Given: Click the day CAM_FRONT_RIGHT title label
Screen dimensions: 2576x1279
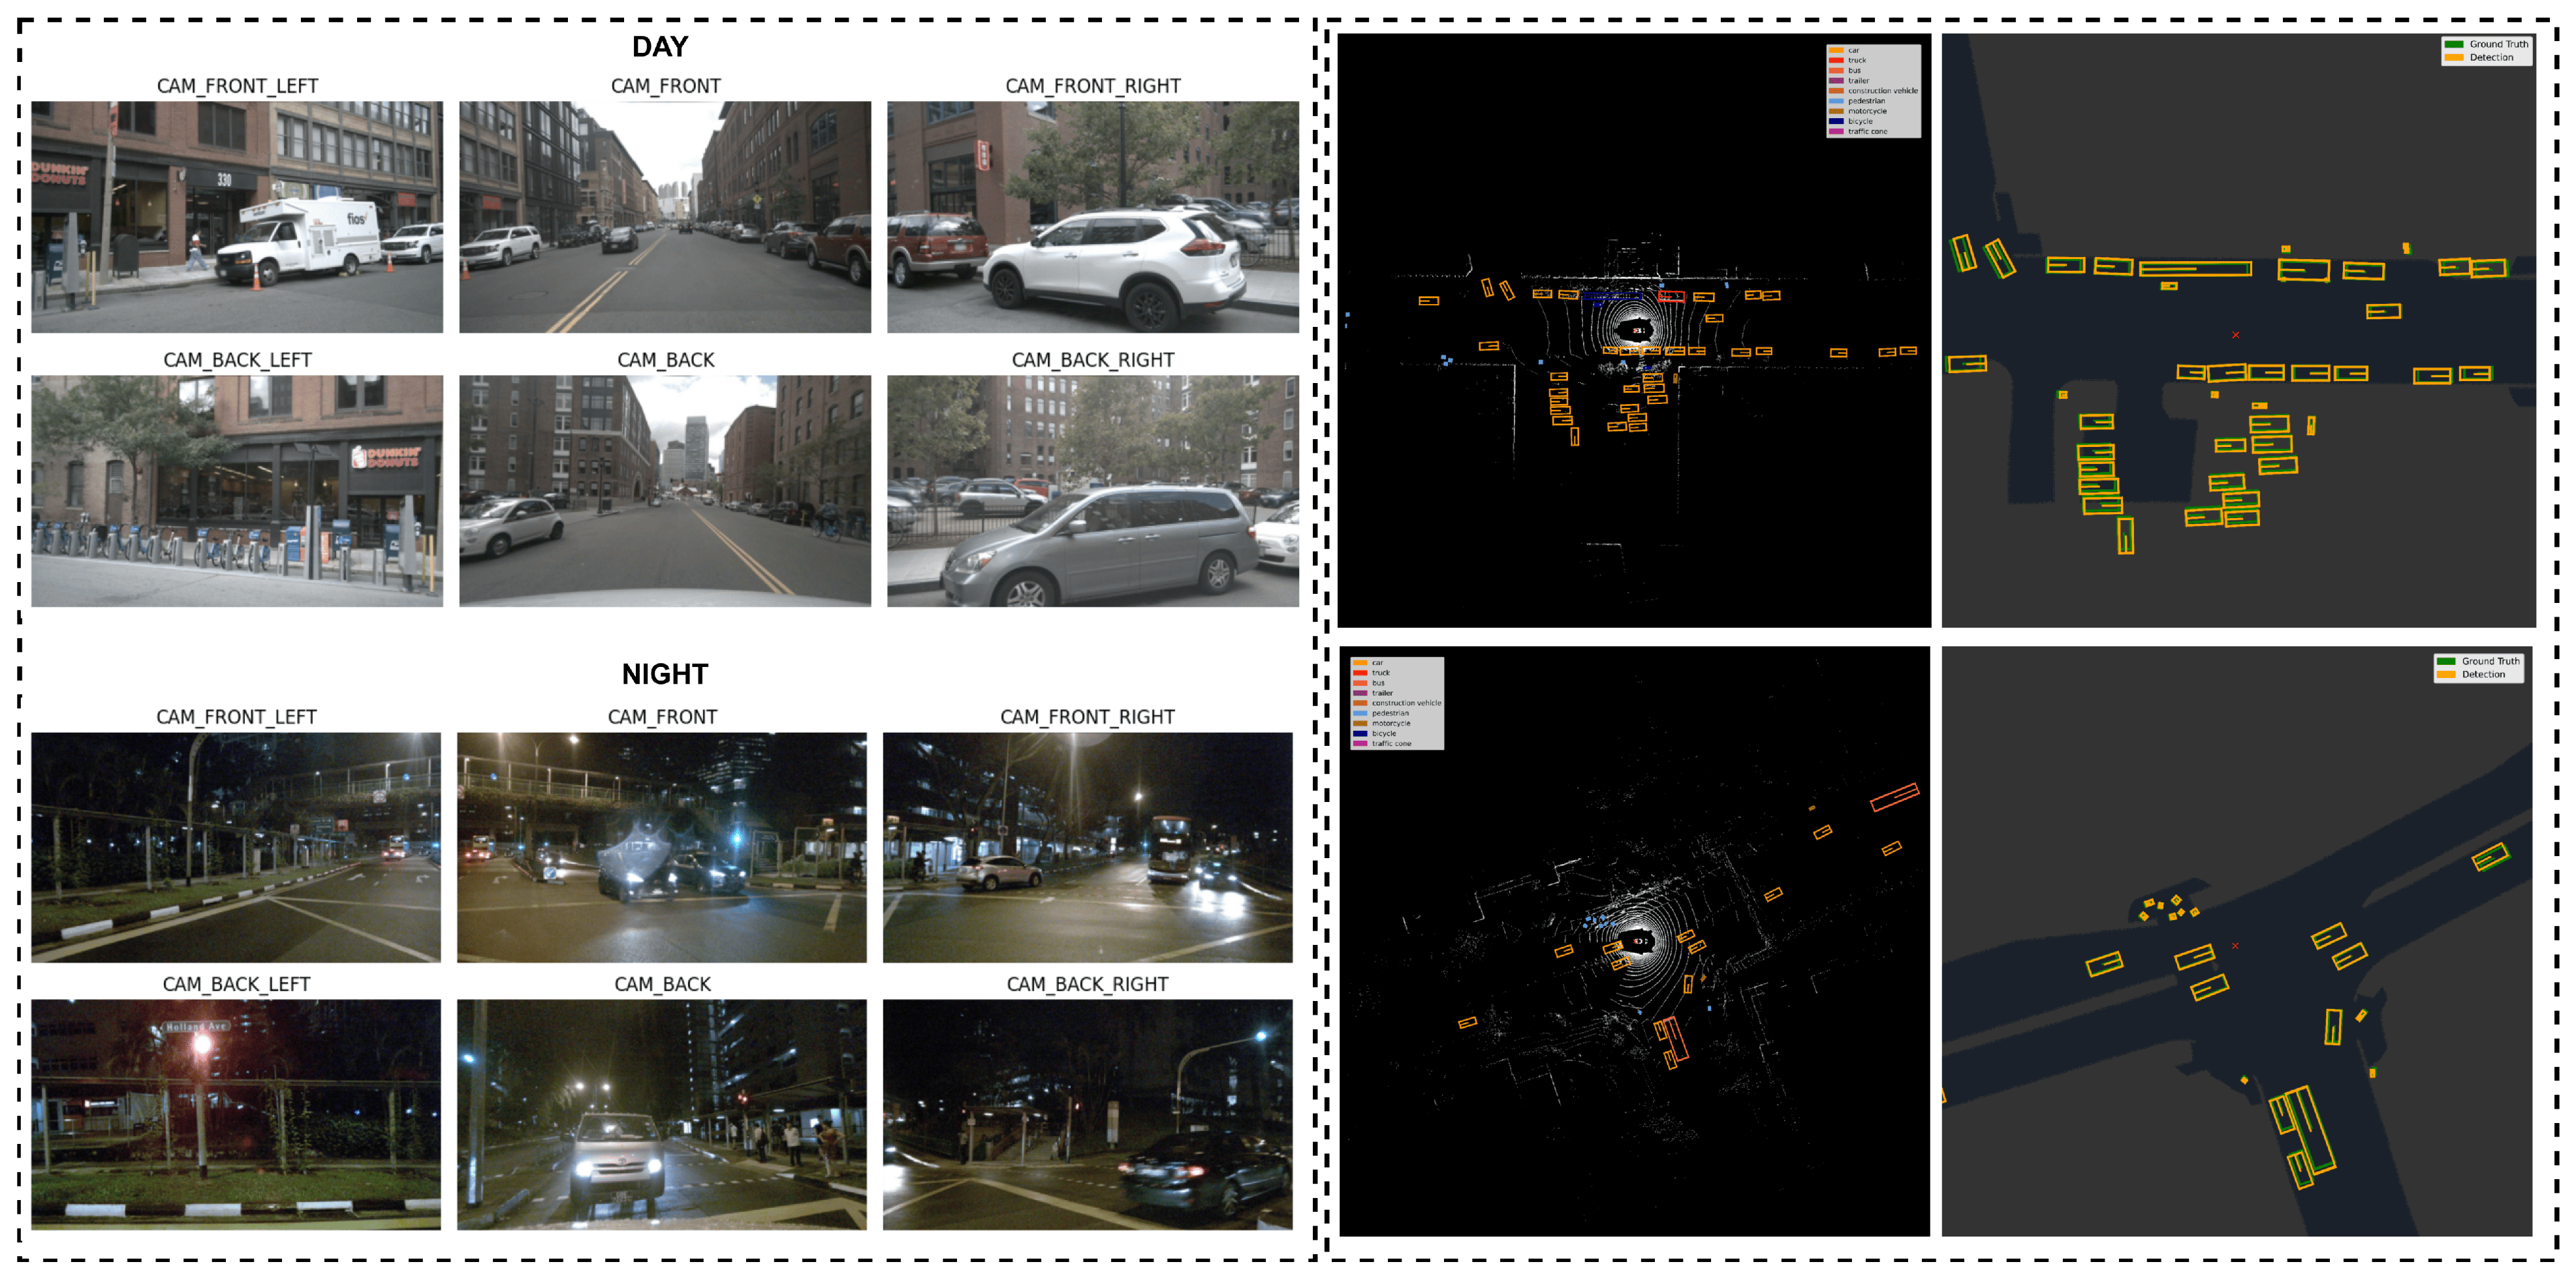Looking at the screenshot, I should tap(1092, 86).
